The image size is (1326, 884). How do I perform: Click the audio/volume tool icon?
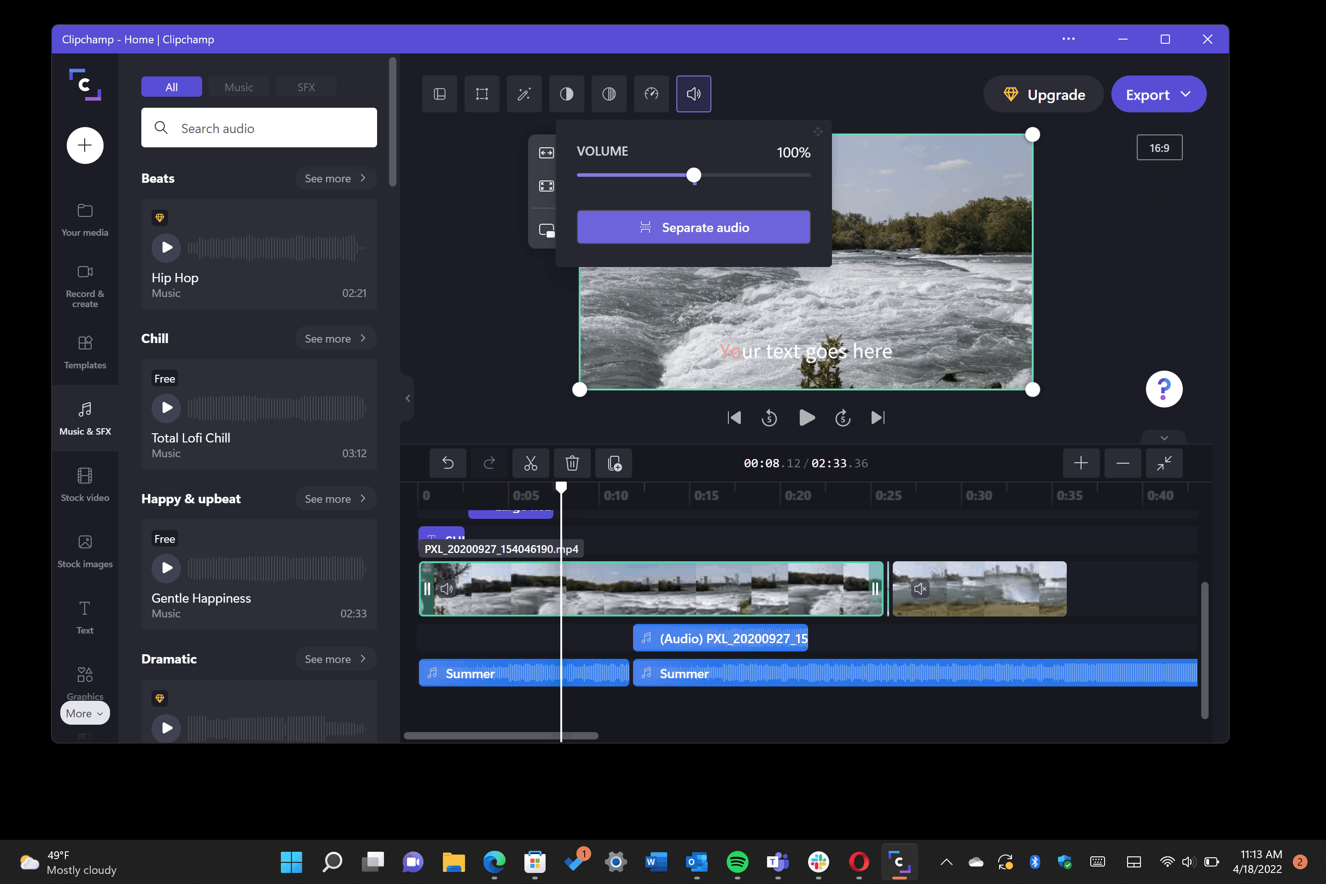coord(693,94)
